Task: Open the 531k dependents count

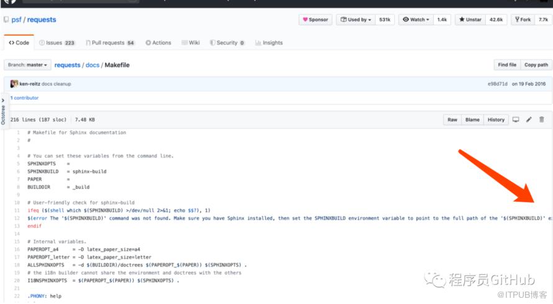Action: coord(385,20)
